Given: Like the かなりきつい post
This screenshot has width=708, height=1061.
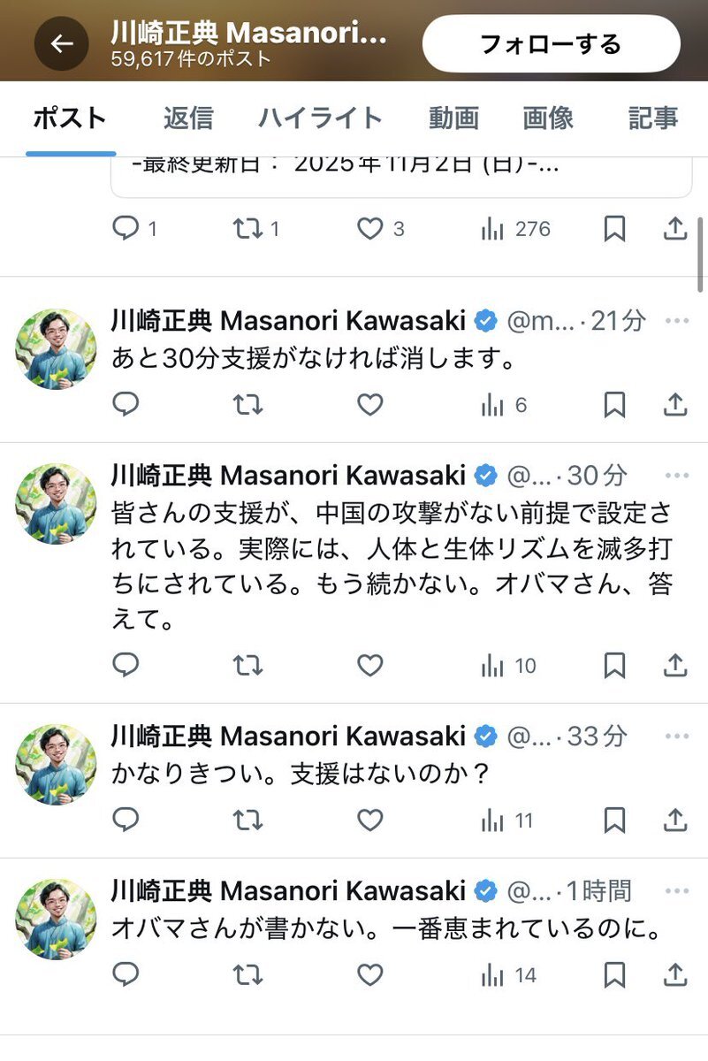Looking at the screenshot, I should [x=369, y=821].
